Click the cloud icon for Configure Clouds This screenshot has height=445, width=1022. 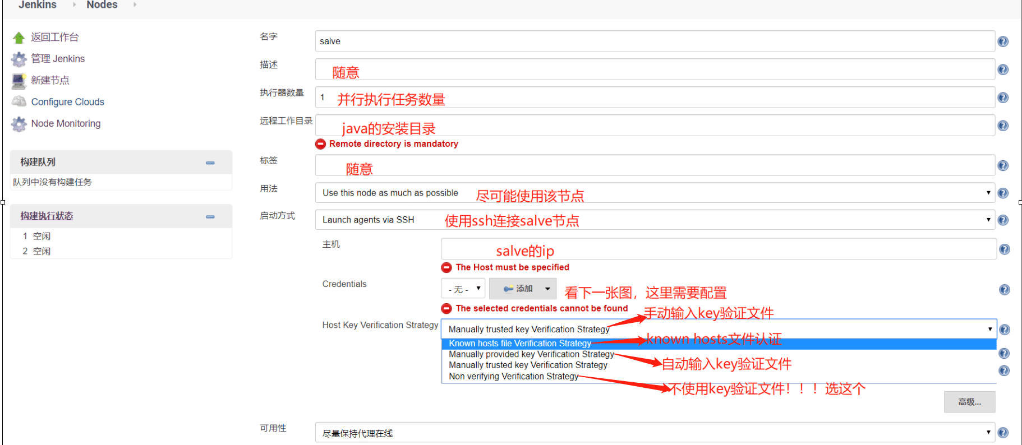click(19, 101)
